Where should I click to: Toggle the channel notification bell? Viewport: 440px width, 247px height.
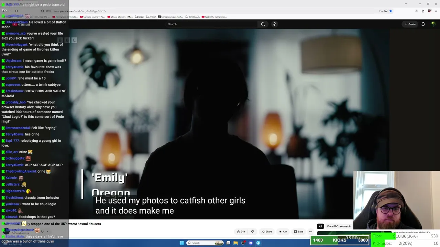(x=42, y=231)
